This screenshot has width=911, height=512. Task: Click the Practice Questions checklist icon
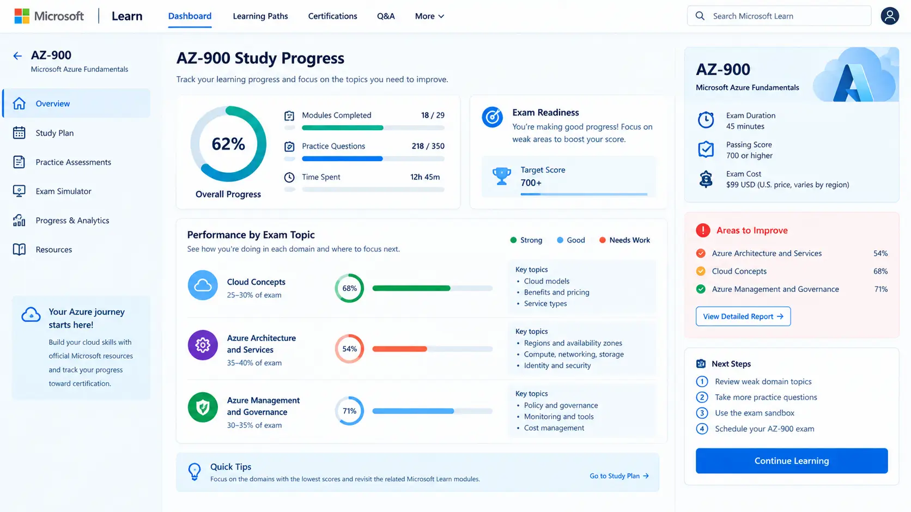pos(289,147)
